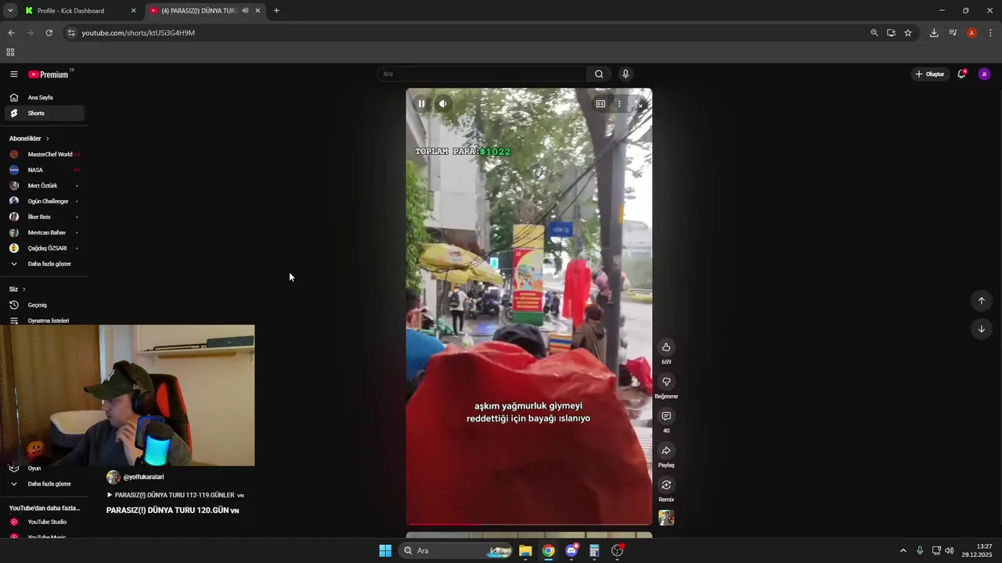Screen dimensions: 1002x563
Task: Open the Short's three-dot options menu
Action: (619, 103)
